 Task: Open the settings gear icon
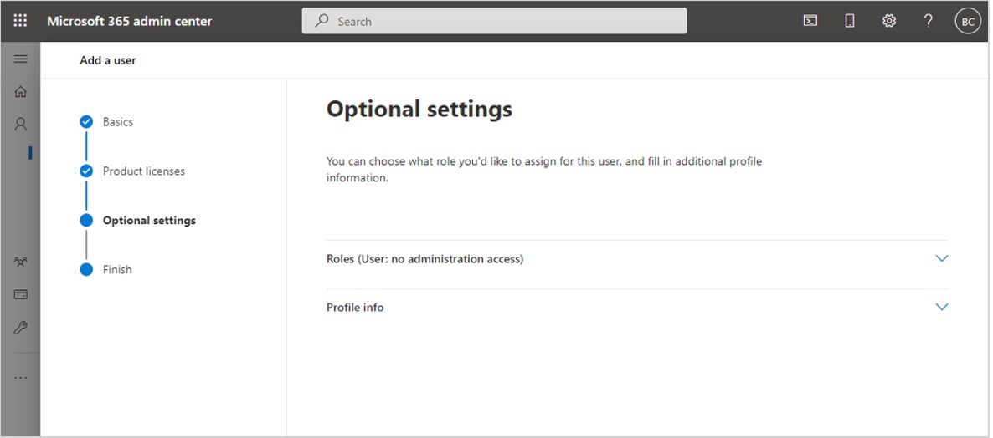(889, 21)
